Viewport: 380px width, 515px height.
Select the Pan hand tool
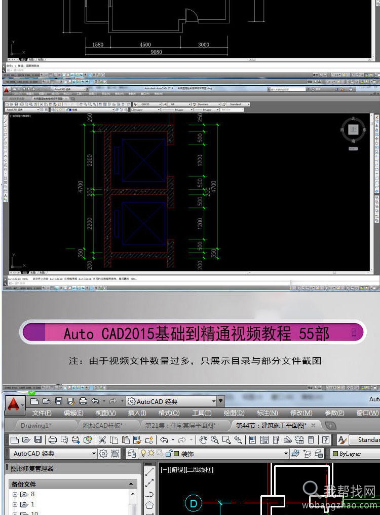[x=203, y=440]
